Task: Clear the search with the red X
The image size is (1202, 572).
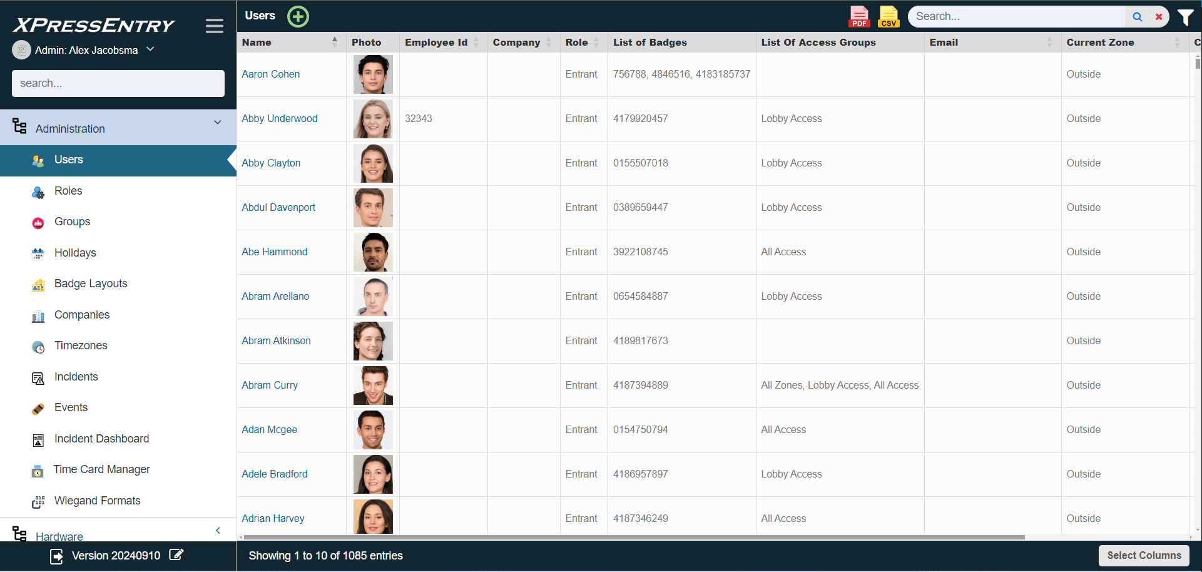Action: (x=1159, y=16)
